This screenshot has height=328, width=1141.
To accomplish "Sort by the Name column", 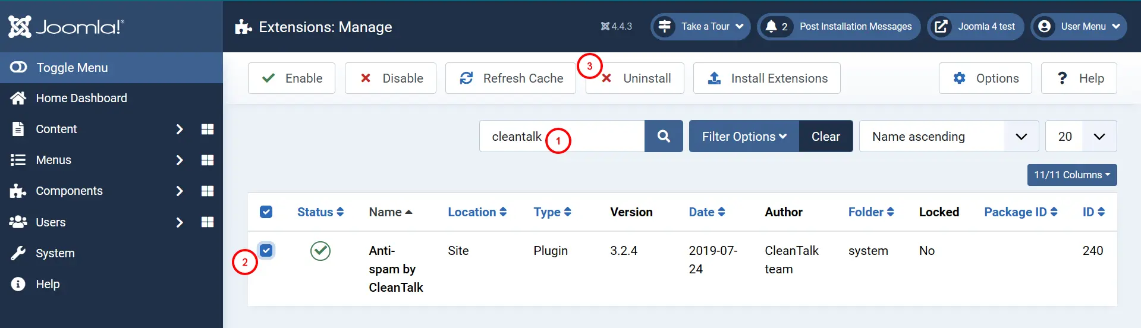I will click(391, 212).
